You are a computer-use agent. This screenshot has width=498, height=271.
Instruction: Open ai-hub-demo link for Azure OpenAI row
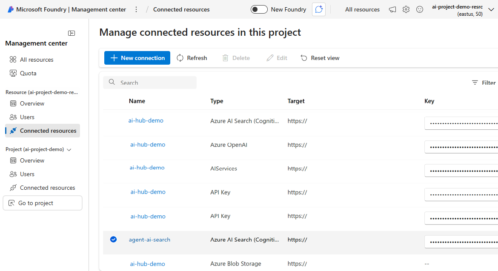pos(148,144)
